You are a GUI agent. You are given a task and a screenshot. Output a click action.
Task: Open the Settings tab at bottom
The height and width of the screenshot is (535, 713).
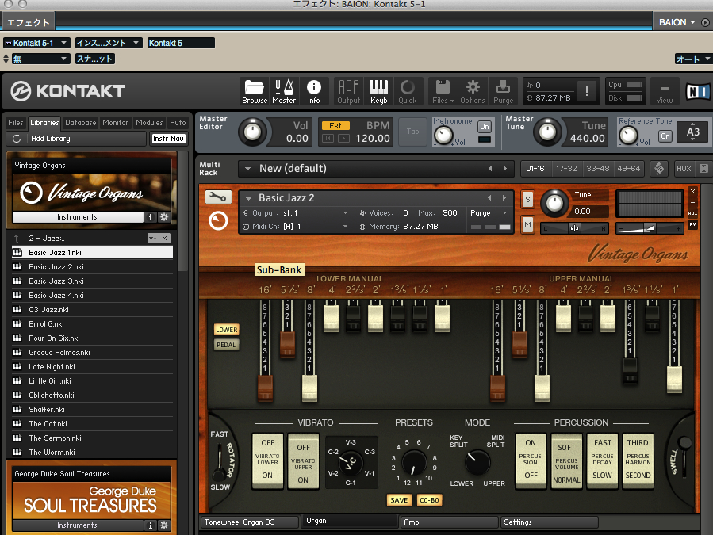(550, 522)
